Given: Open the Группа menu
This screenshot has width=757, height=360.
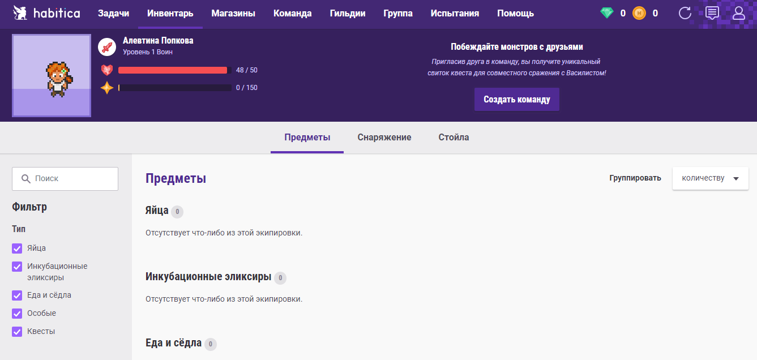Looking at the screenshot, I should [398, 14].
